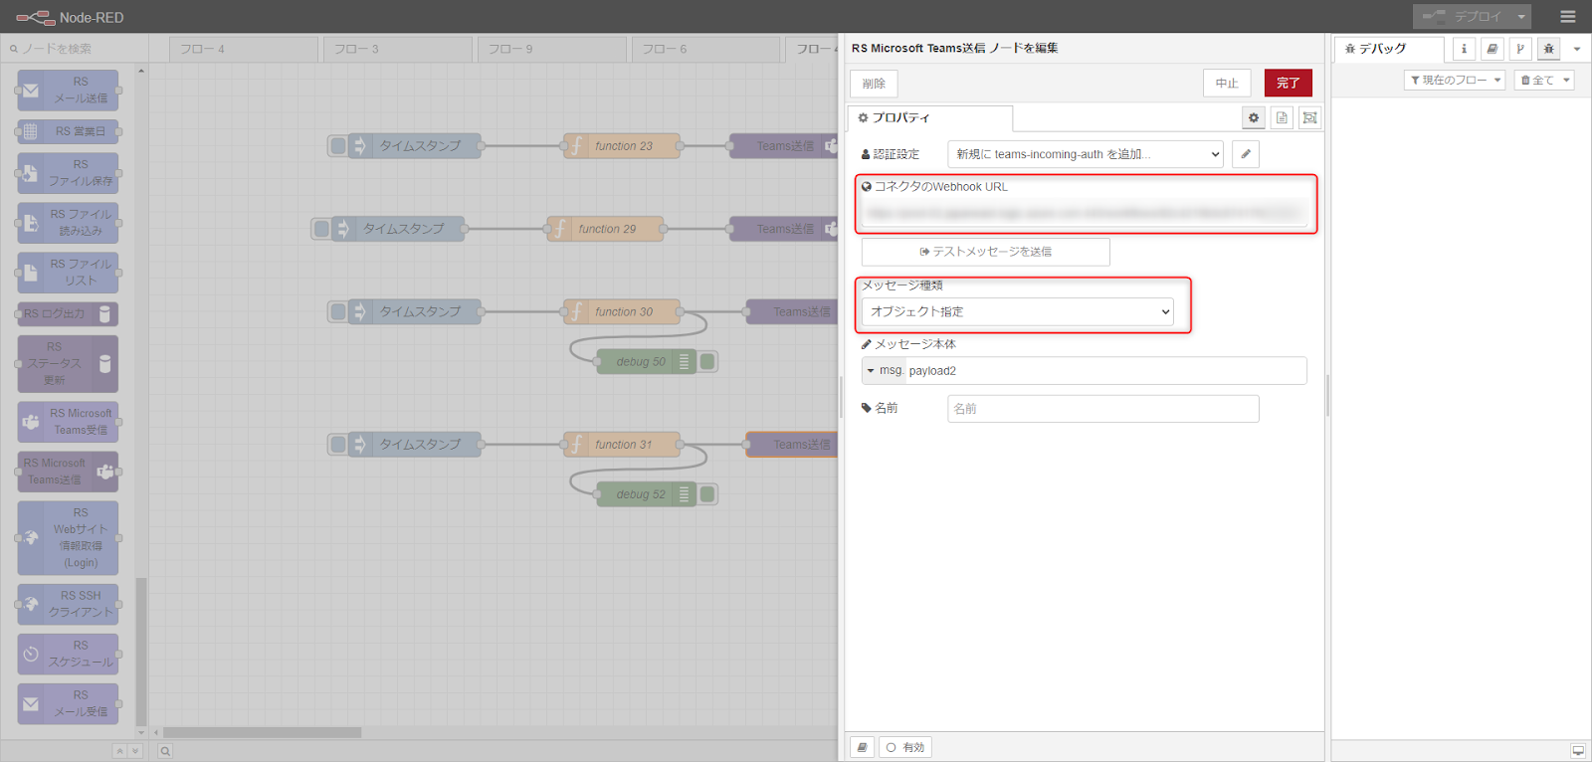Click the RS Webサイト情報取得 (Login) palette node

(x=68, y=538)
